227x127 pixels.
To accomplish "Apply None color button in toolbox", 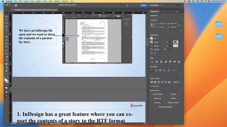I will [6, 88].
